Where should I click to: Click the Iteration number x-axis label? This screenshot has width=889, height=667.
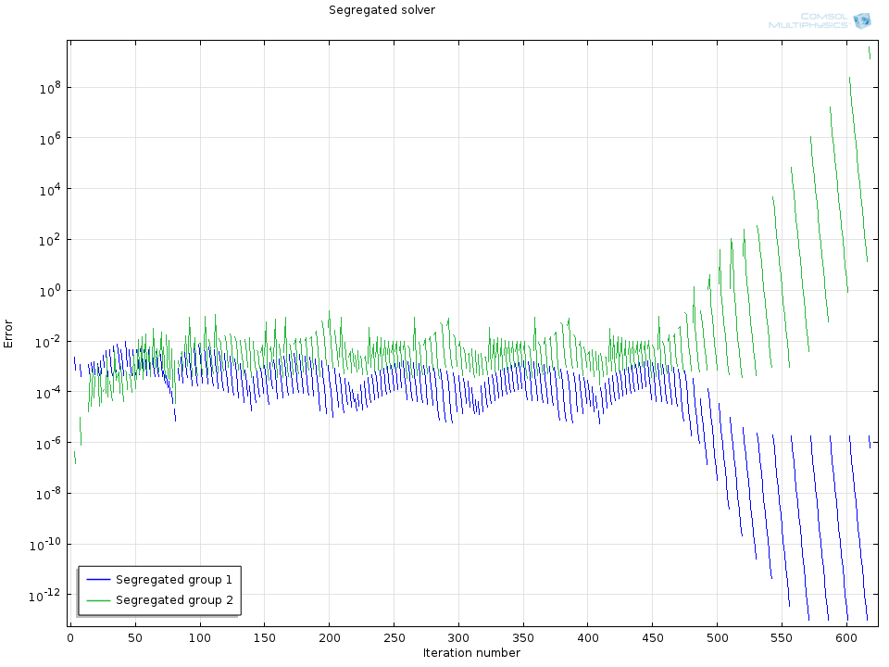click(x=471, y=653)
